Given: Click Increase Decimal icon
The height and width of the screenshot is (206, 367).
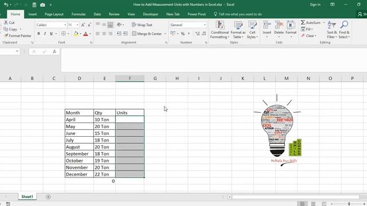Looking at the screenshot, I should coord(197,34).
